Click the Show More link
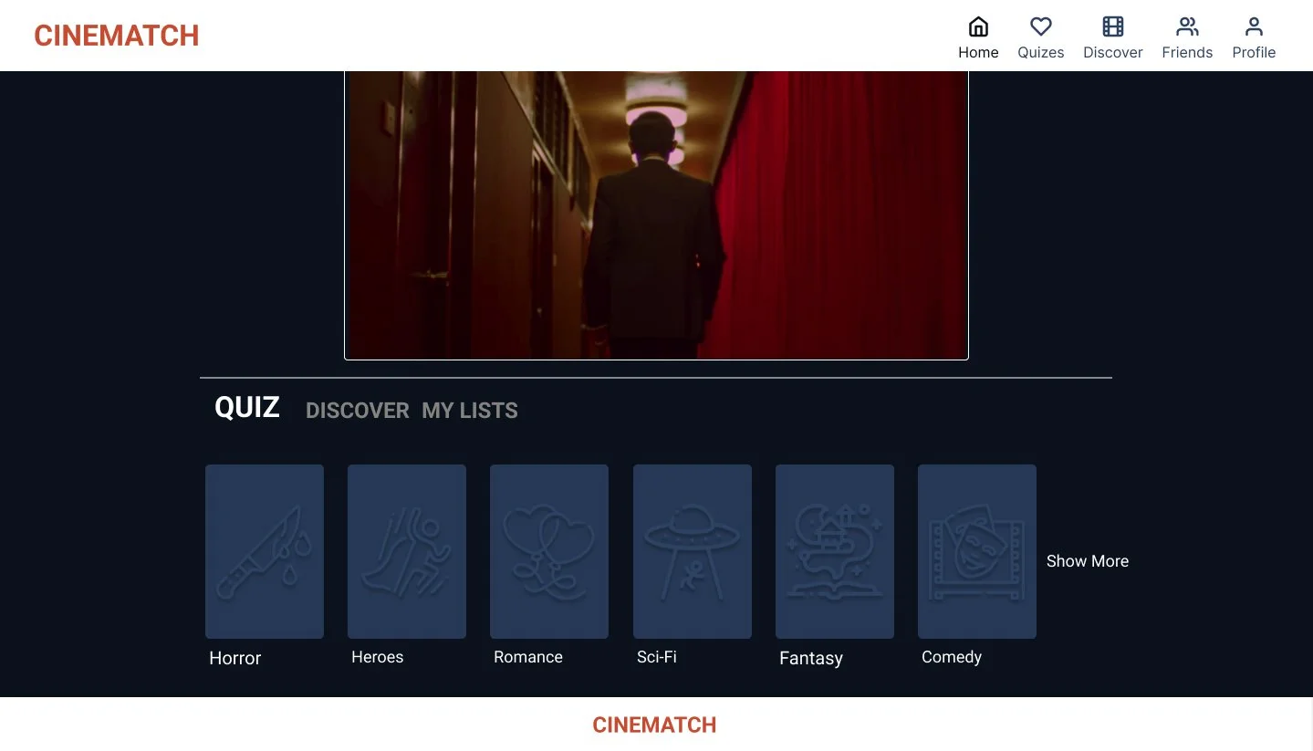The height and width of the screenshot is (751, 1313). [x=1088, y=561]
